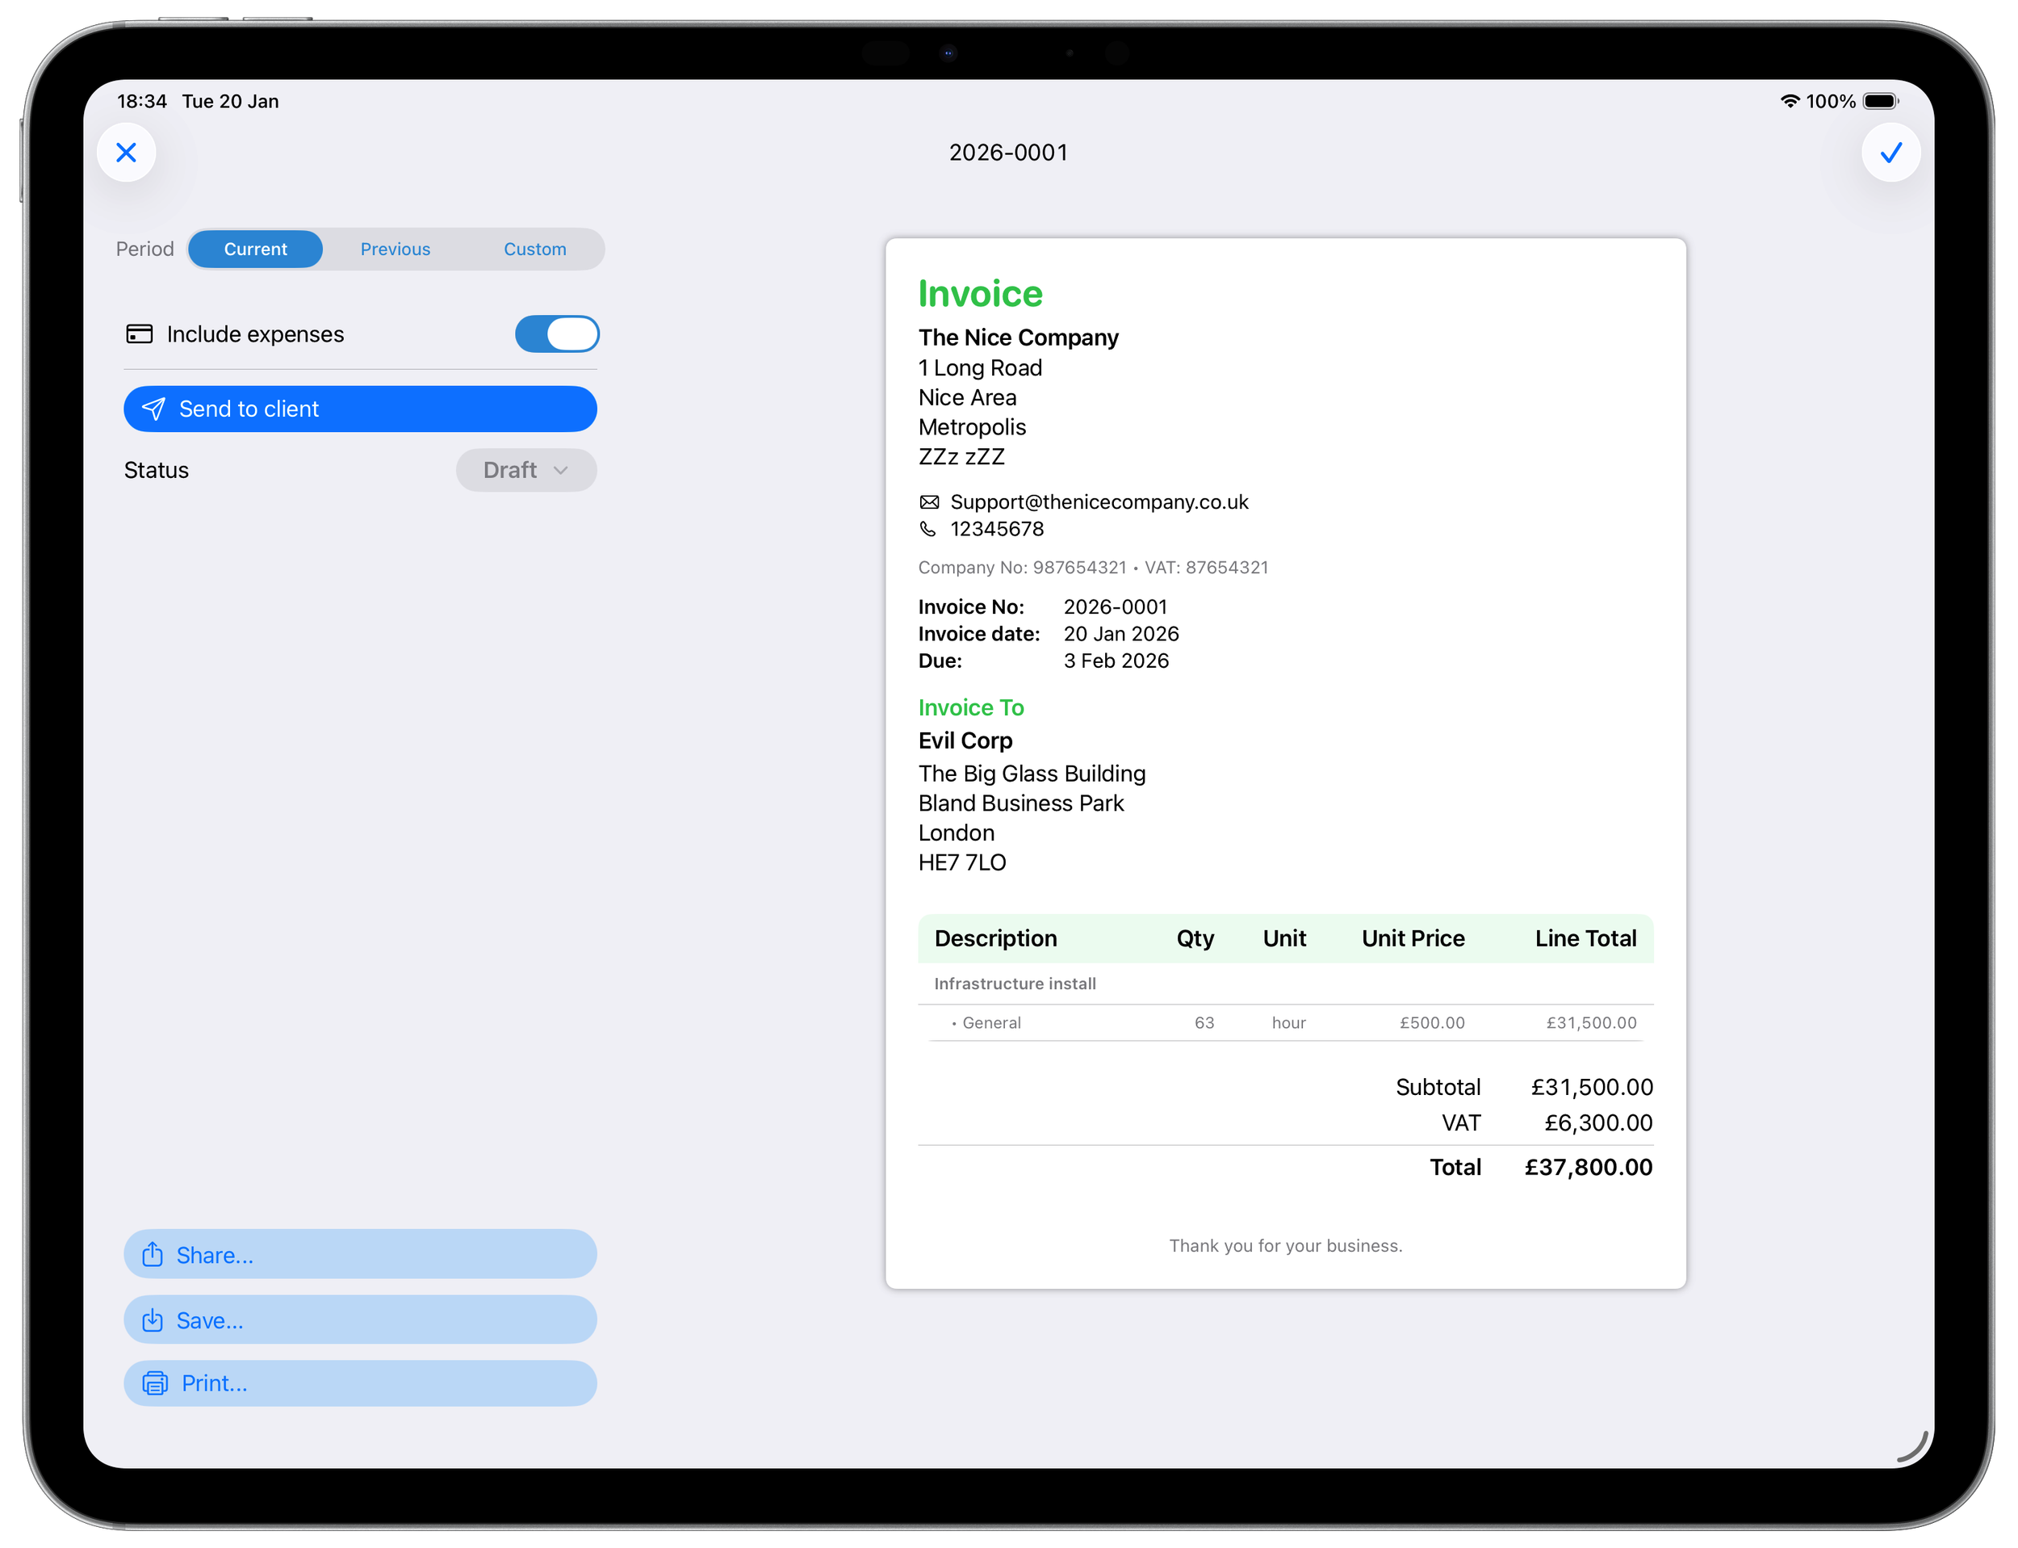This screenshot has width=2018, height=1548.
Task: Click the chevron in Status selector
Action: 561,470
